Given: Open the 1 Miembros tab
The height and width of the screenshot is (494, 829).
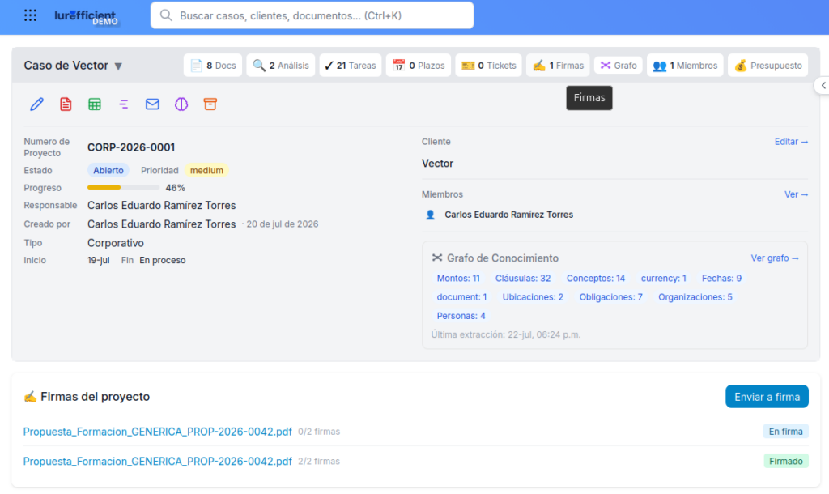Looking at the screenshot, I should pos(685,66).
